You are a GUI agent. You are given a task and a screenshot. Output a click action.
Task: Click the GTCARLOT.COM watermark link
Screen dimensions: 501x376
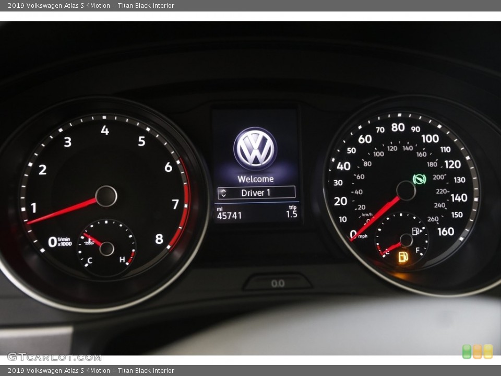coord(54,357)
